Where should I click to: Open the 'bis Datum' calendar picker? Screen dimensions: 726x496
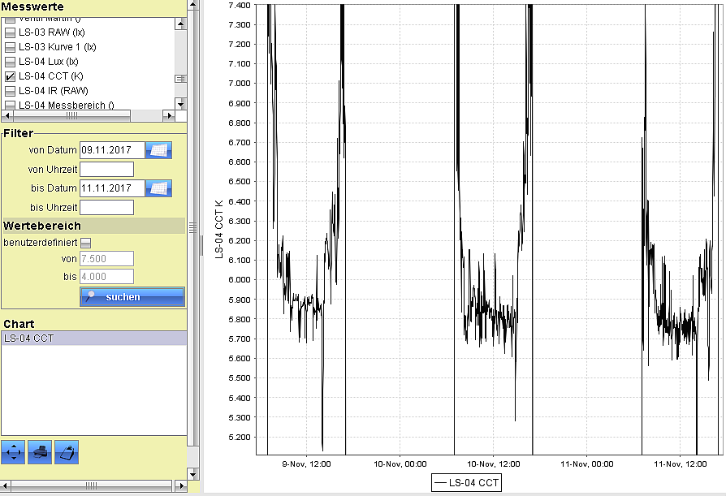click(158, 188)
